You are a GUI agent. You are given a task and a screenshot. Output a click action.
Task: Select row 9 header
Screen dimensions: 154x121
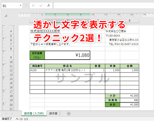pyautogui.click(x=11, y=55)
